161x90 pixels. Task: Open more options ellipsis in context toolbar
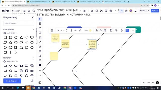click(133, 30)
